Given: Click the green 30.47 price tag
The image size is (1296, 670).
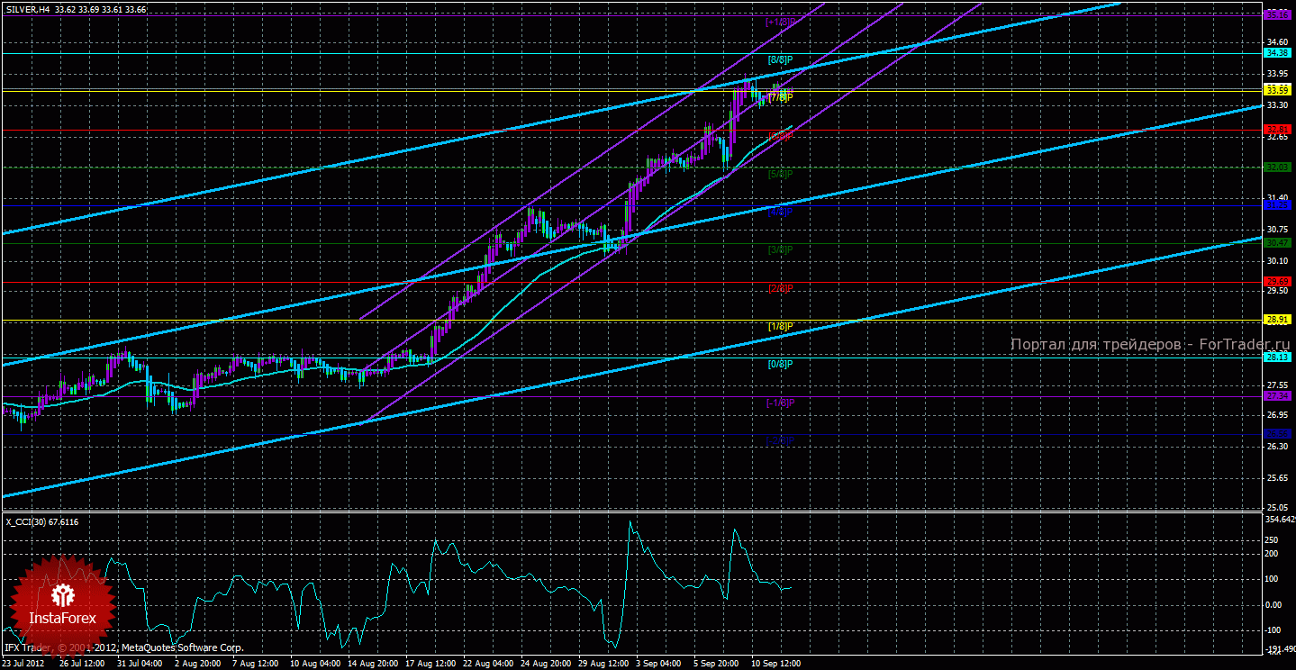Looking at the screenshot, I should (x=1276, y=243).
